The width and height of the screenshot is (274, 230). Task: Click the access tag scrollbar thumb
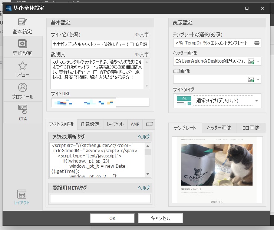(x=148, y=152)
